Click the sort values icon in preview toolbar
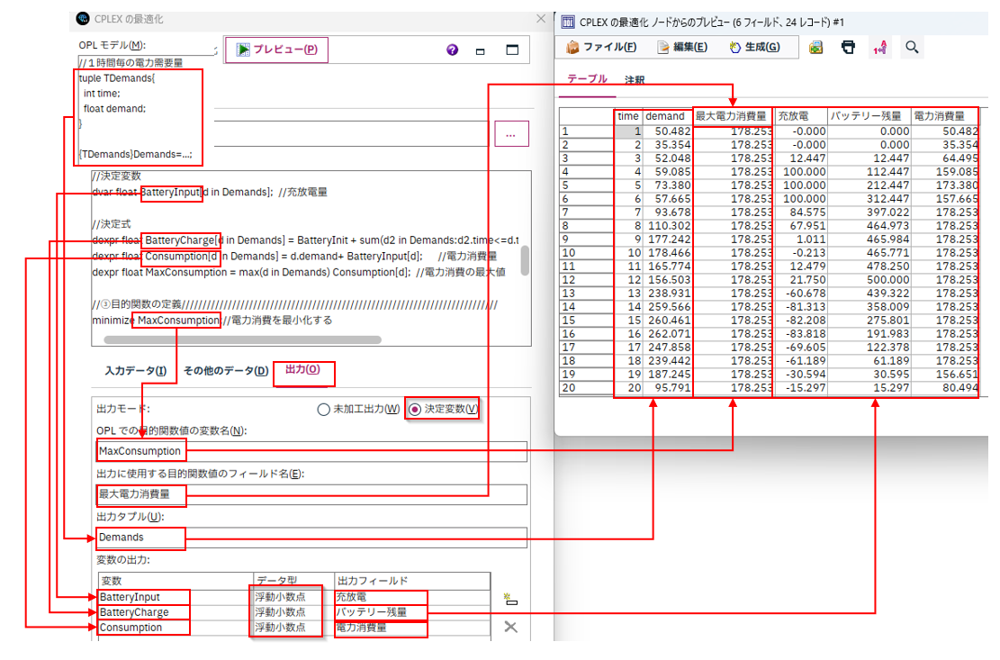1000x660 pixels. click(x=880, y=47)
